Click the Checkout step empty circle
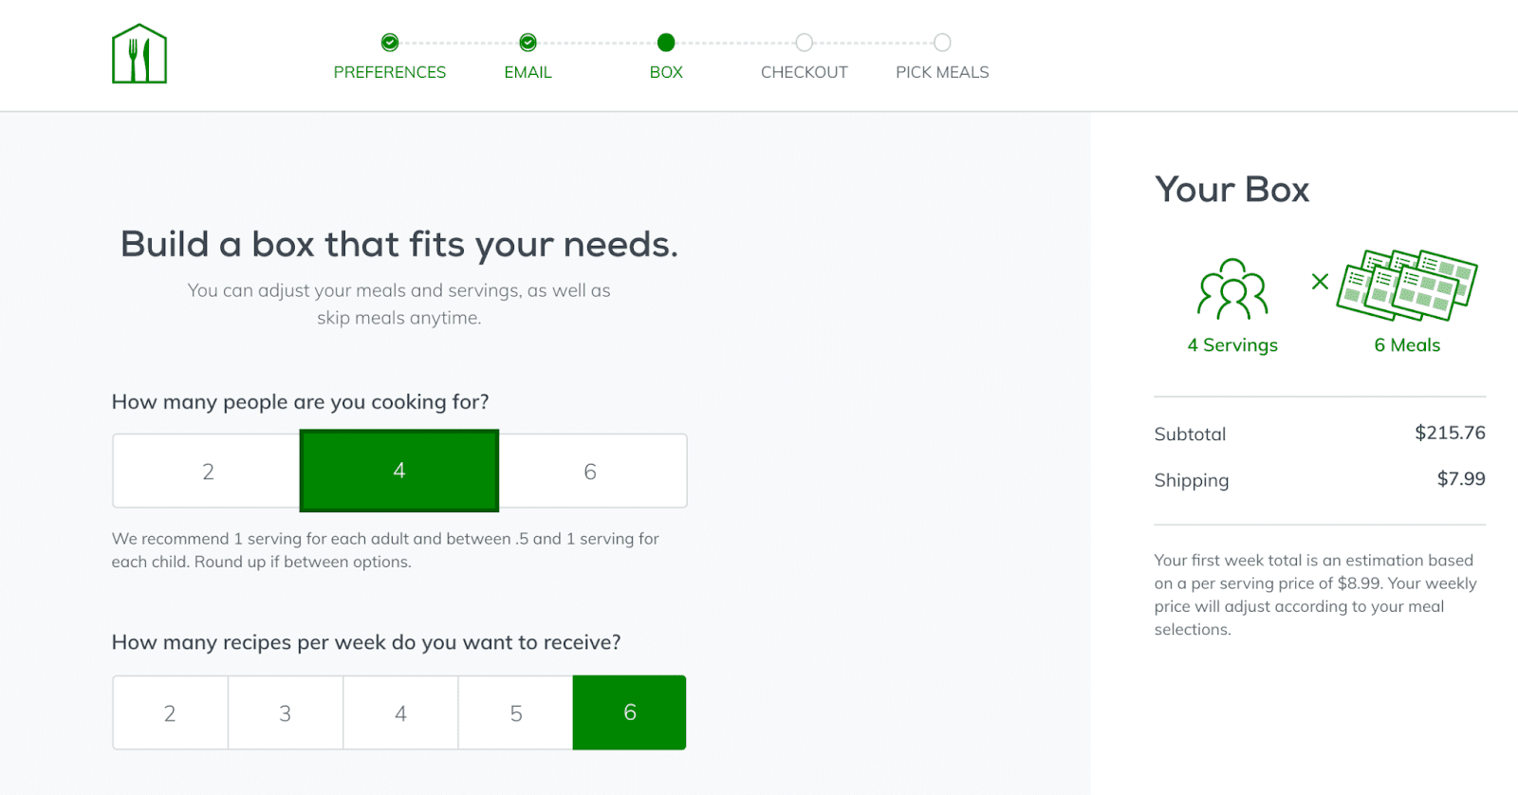1518x795 pixels. click(805, 43)
